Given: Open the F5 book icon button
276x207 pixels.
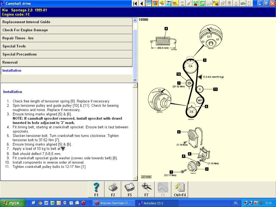Looking at the screenshot, I should [130, 189].
